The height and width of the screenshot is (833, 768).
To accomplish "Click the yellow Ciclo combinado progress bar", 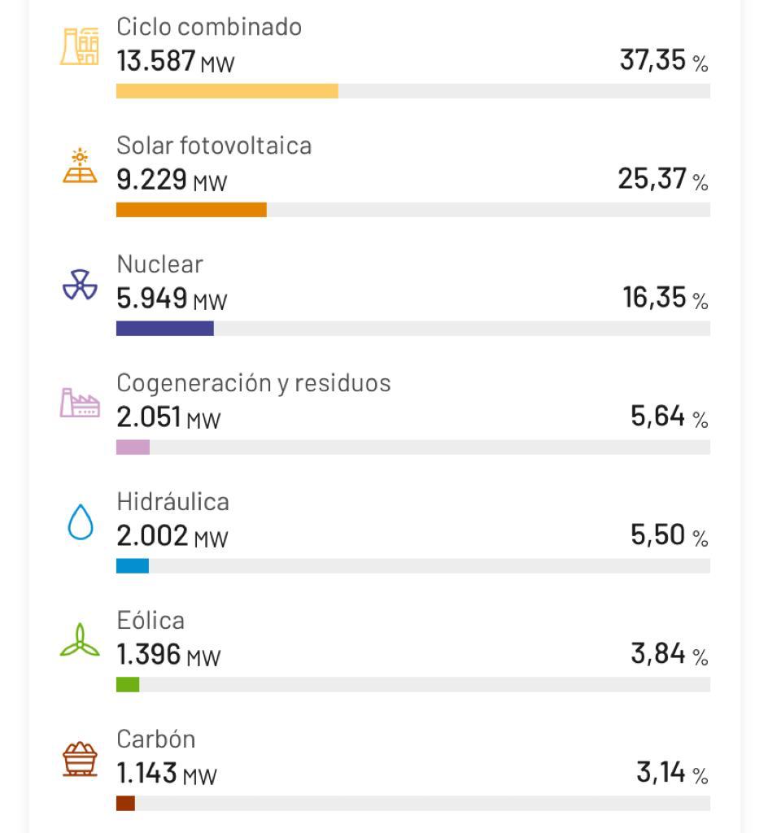I will point(227,91).
